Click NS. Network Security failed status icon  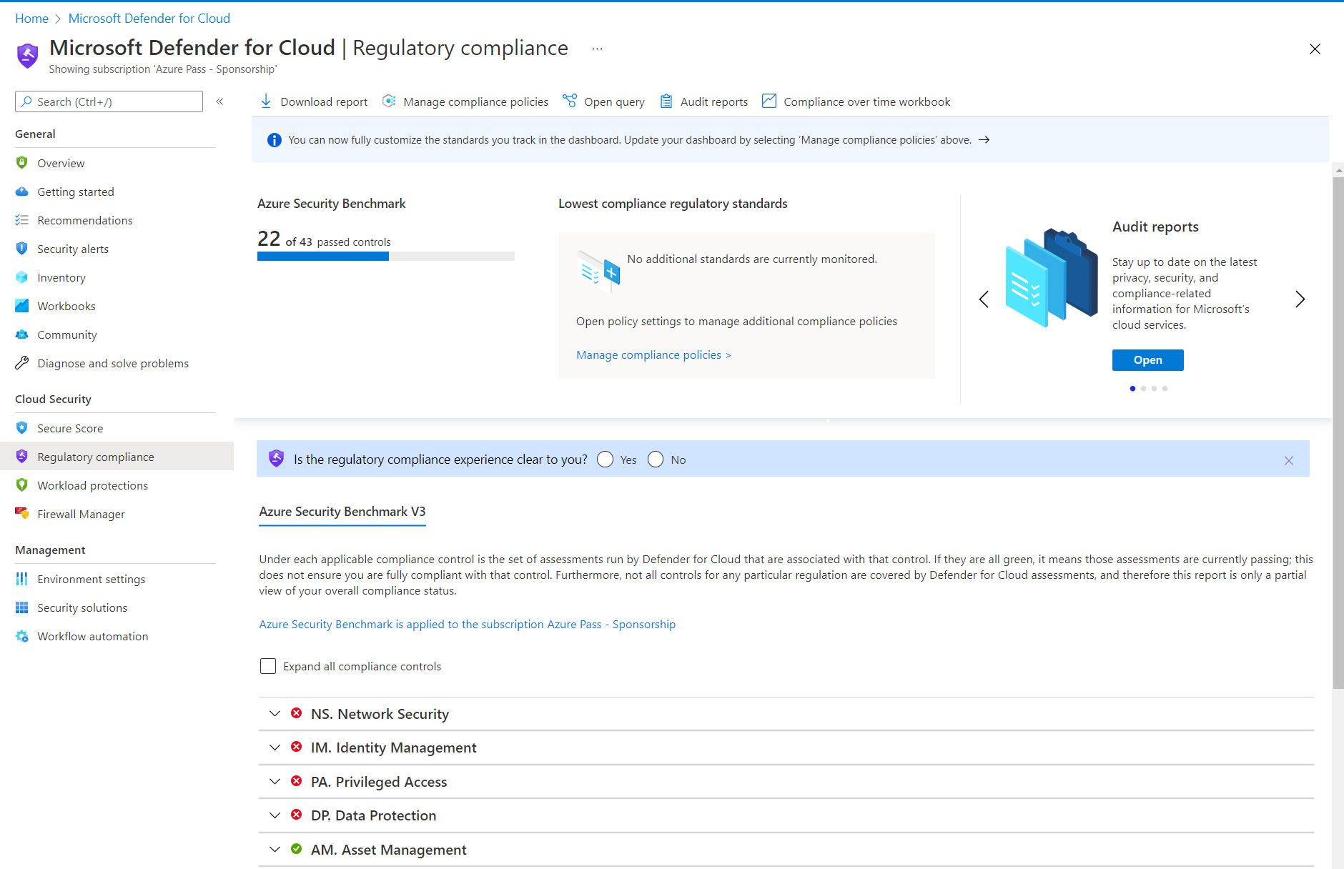tap(297, 713)
